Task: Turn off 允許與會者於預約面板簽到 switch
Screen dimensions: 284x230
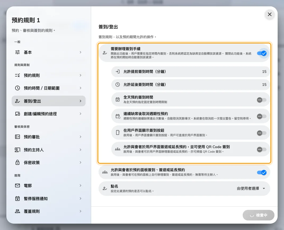Action: [262, 172]
